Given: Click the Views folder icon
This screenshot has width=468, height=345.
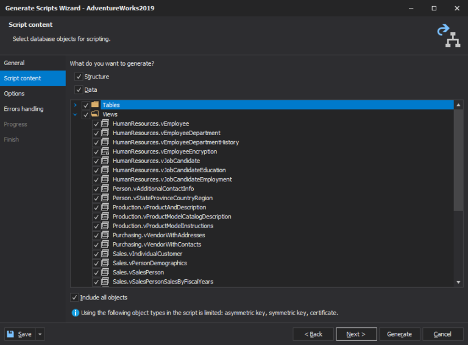Looking at the screenshot, I should pyautogui.click(x=95, y=114).
